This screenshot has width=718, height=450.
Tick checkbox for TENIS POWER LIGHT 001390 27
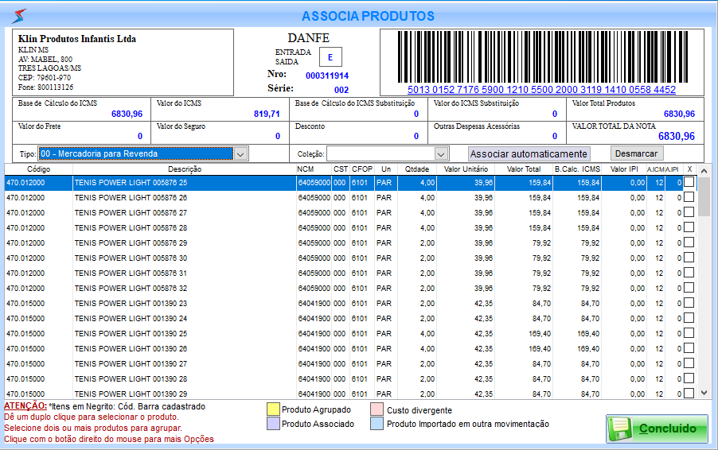(x=689, y=363)
